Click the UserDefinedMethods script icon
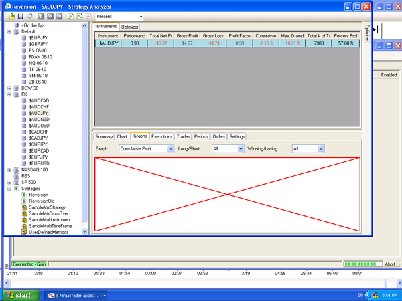Viewport: 402px width, 301px height. [x=24, y=232]
